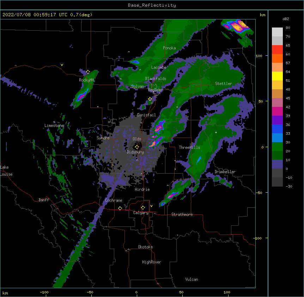Click the 80 value on the dBZ scale
Image resolution: width=304 pixels, height=297 pixels.
coord(288,28)
